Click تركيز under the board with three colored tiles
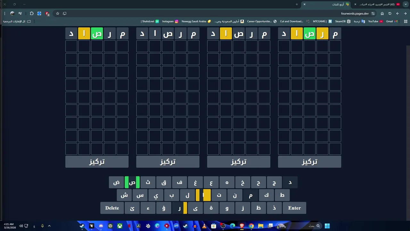 click(309, 162)
